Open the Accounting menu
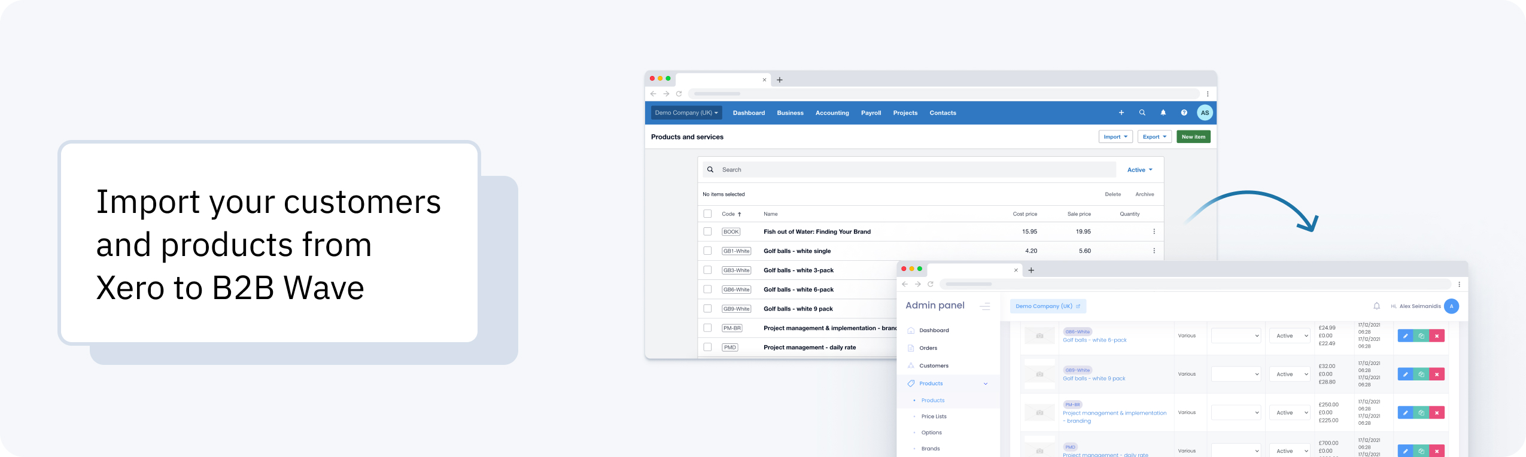1526x457 pixels. point(832,113)
